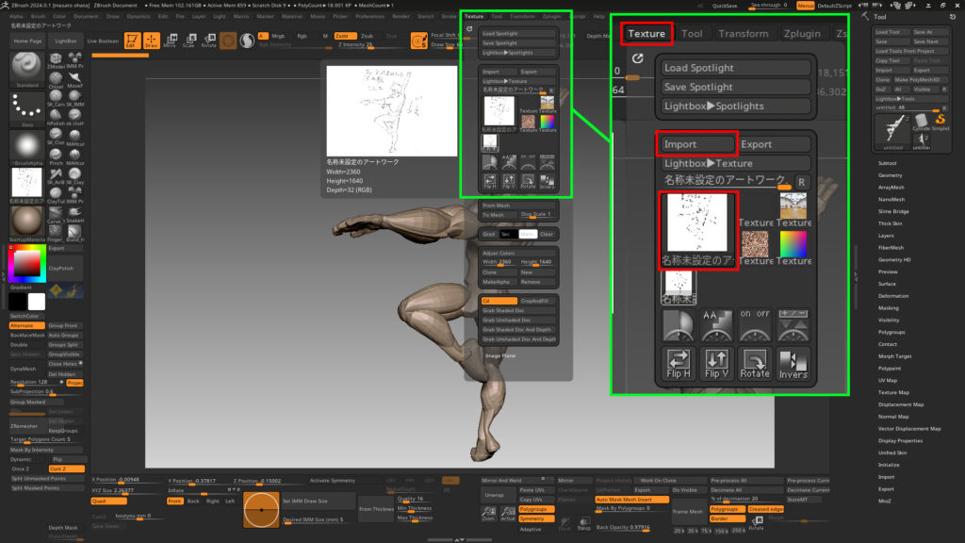Expand the Deformation section

[893, 296]
